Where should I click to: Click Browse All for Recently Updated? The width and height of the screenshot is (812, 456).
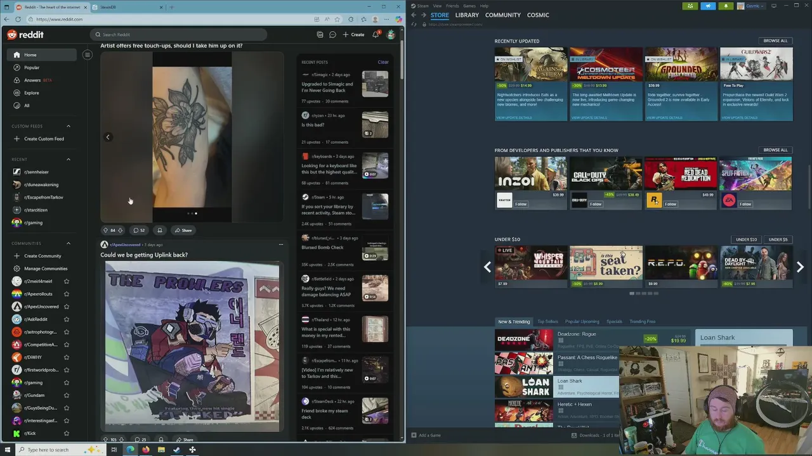coord(775,41)
